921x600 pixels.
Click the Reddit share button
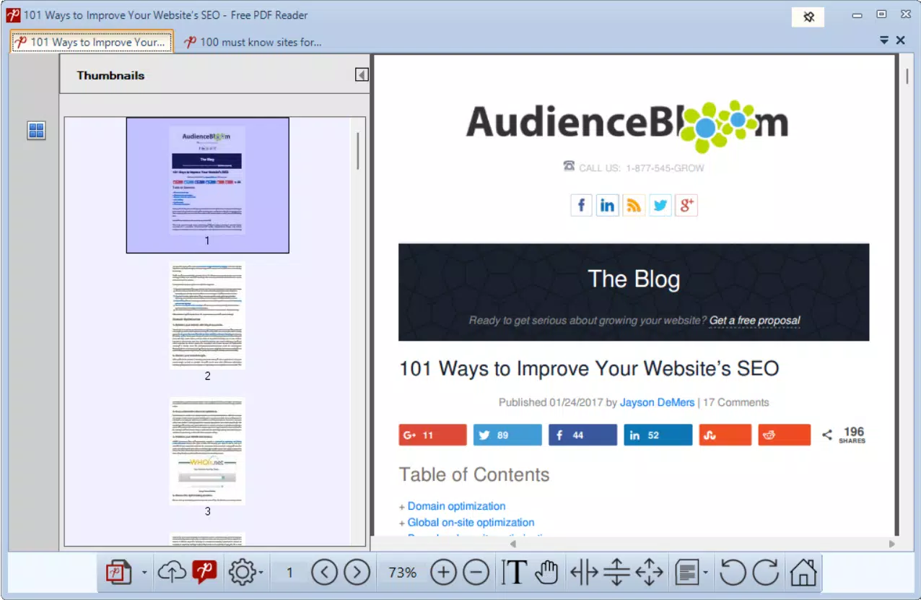click(x=784, y=435)
